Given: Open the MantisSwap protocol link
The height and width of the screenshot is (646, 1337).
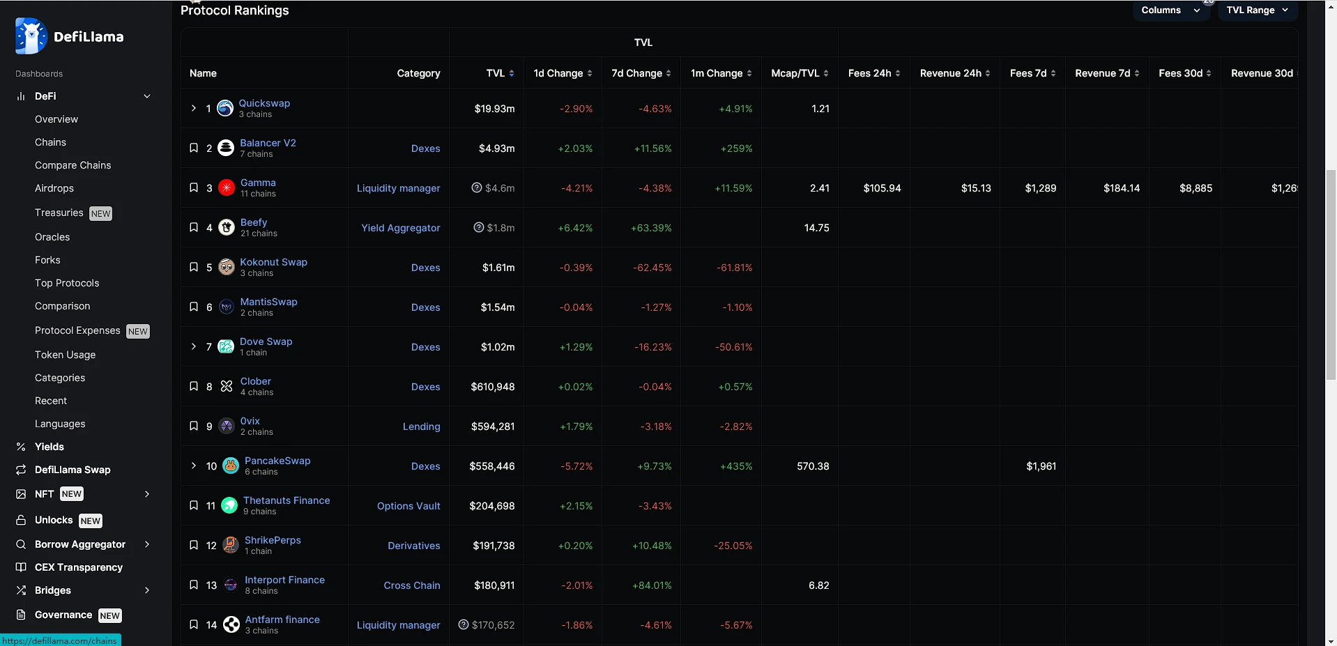Looking at the screenshot, I should [x=268, y=302].
